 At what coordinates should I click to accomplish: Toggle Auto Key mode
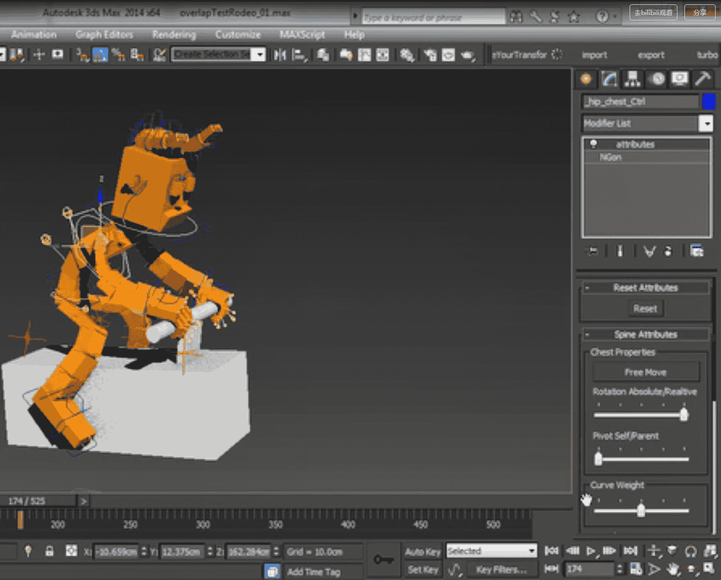pyautogui.click(x=423, y=552)
